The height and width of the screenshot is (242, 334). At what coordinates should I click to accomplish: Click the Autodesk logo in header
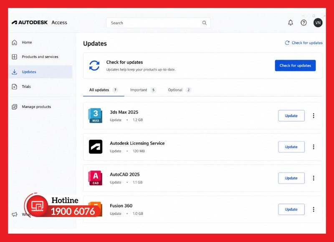click(30, 23)
